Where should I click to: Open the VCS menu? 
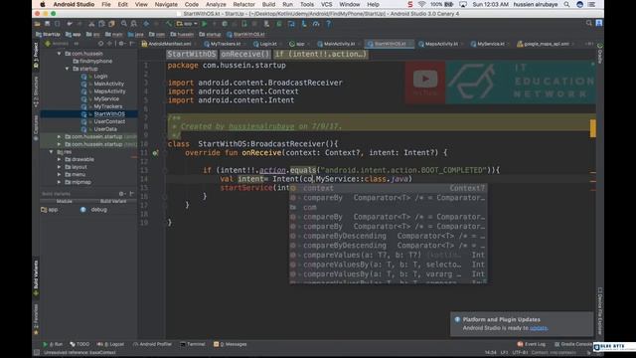point(327,4)
